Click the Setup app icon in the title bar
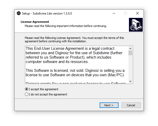The image size is (158, 126). point(19,13)
